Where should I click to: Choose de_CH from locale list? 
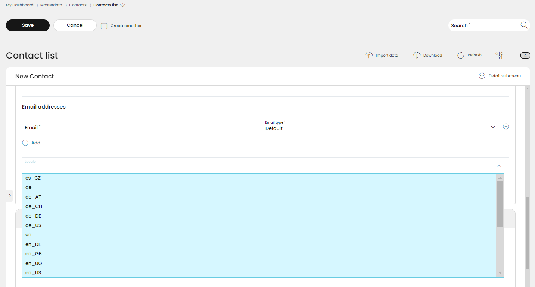click(259, 206)
